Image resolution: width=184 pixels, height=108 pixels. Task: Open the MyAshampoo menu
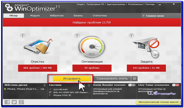(135, 4)
